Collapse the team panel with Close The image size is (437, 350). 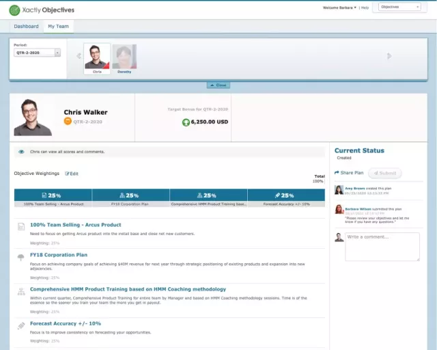[x=218, y=85]
